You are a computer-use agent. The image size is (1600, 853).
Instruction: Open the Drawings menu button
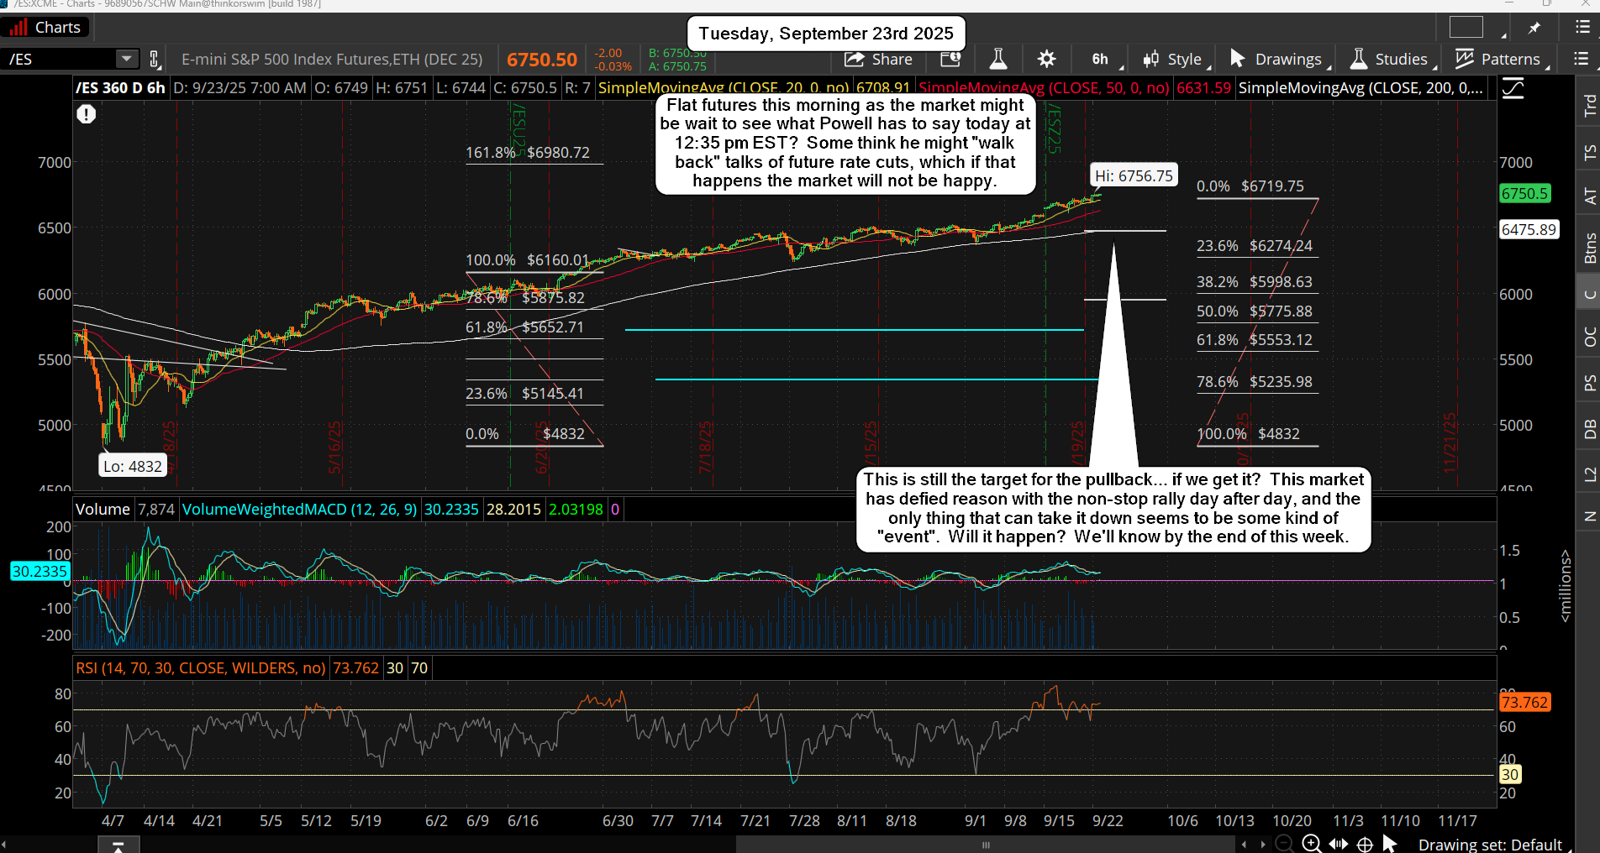coord(1276,59)
